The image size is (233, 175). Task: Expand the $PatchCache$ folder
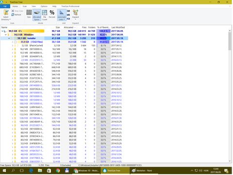click(12, 46)
